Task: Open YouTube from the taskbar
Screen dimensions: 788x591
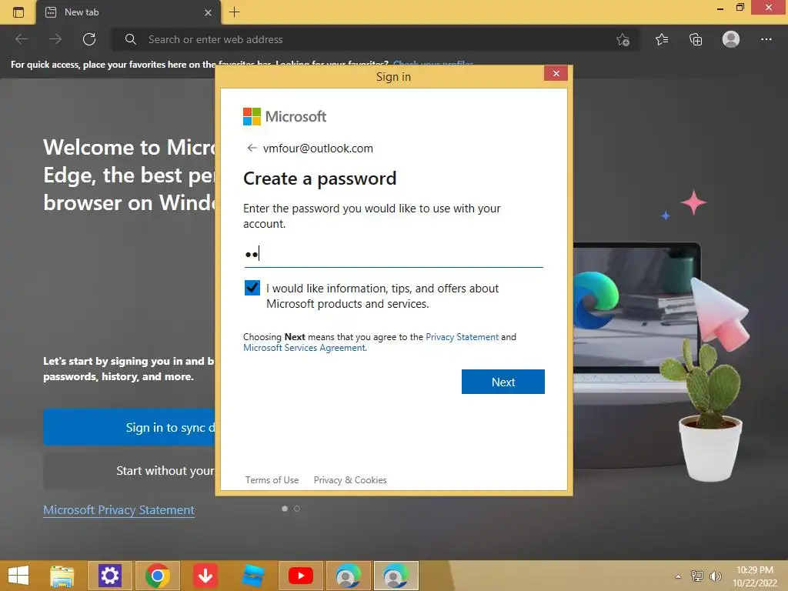Action: (x=301, y=576)
